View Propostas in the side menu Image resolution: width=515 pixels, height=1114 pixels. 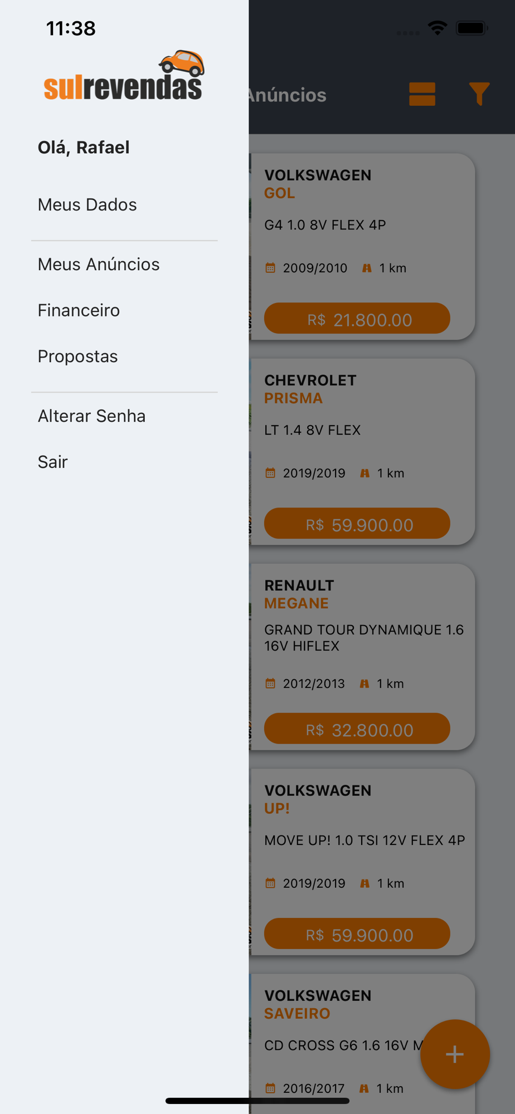pos(77,356)
